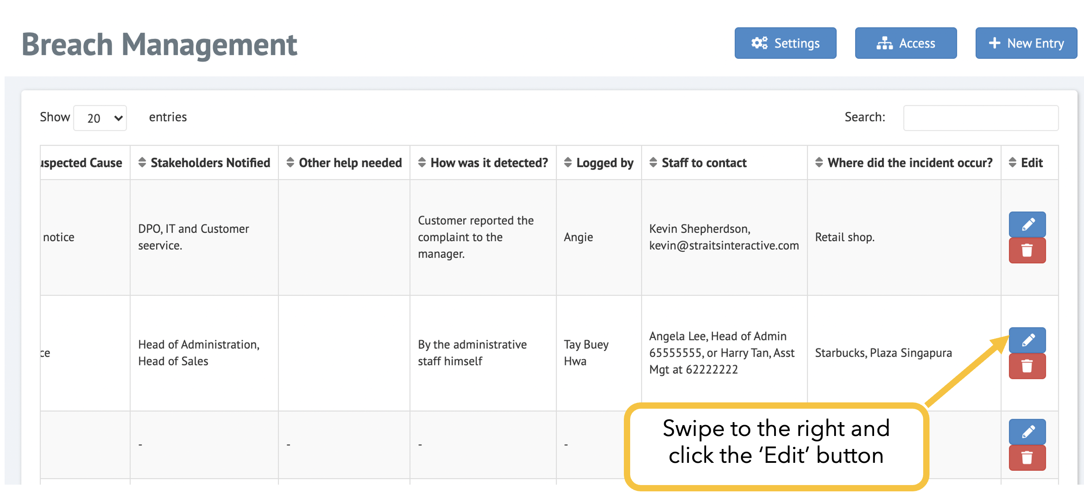Sort by Logged by column header
The width and height of the screenshot is (1084, 501).
[598, 163]
